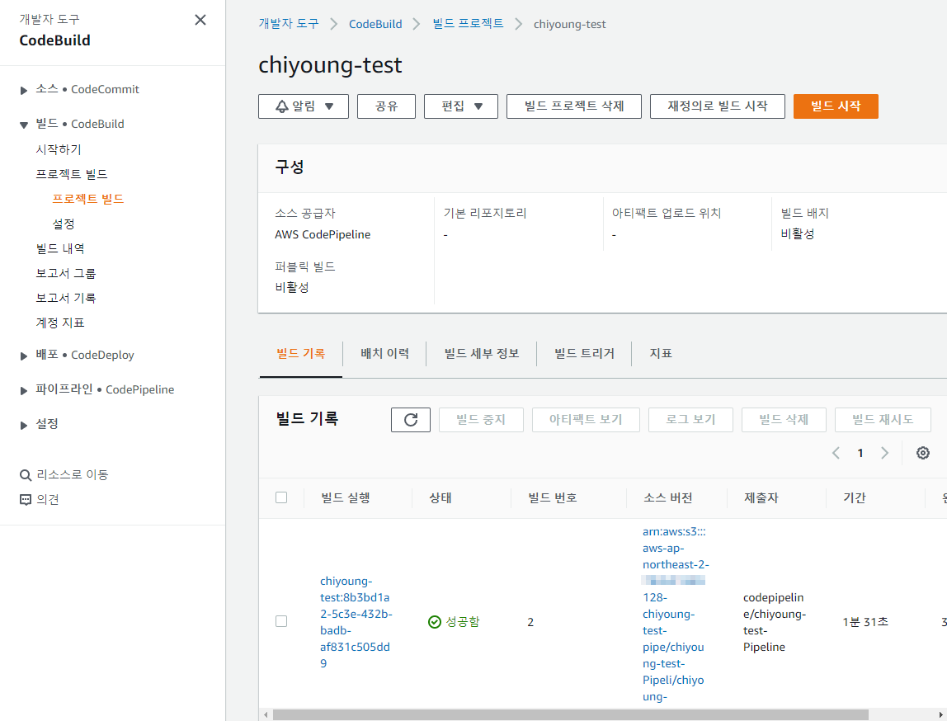Click the horizontal scrollbar of build table

[570, 715]
